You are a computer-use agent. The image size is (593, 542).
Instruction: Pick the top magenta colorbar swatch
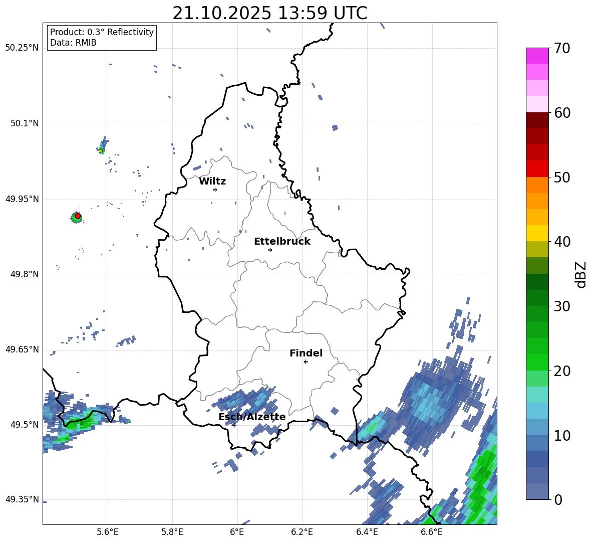point(537,56)
